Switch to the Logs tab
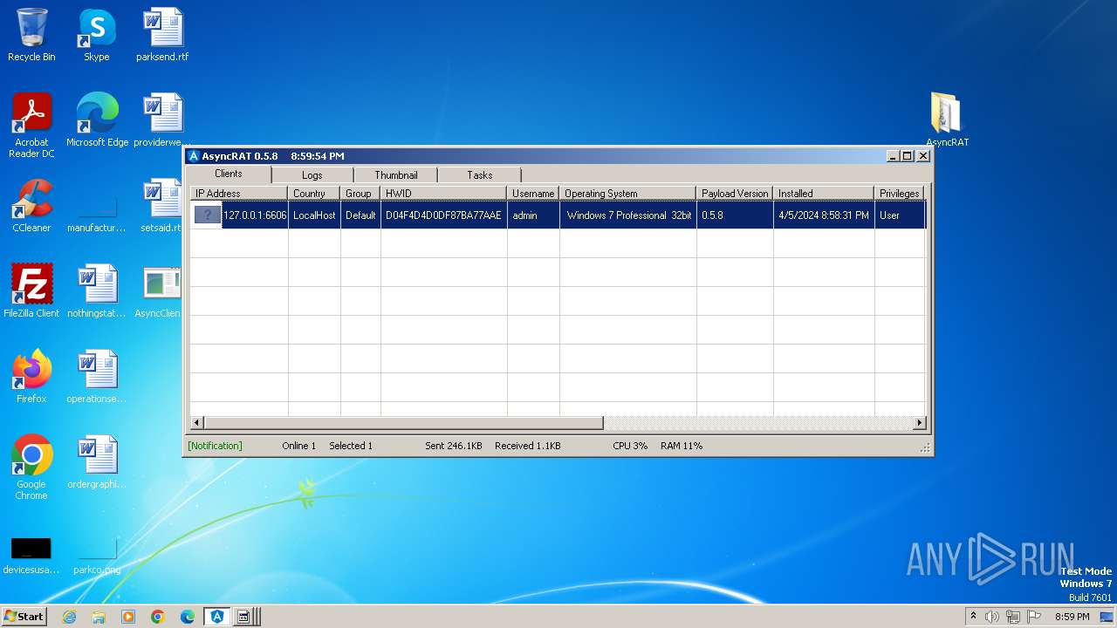The width and height of the screenshot is (1117, 628). pyautogui.click(x=312, y=175)
